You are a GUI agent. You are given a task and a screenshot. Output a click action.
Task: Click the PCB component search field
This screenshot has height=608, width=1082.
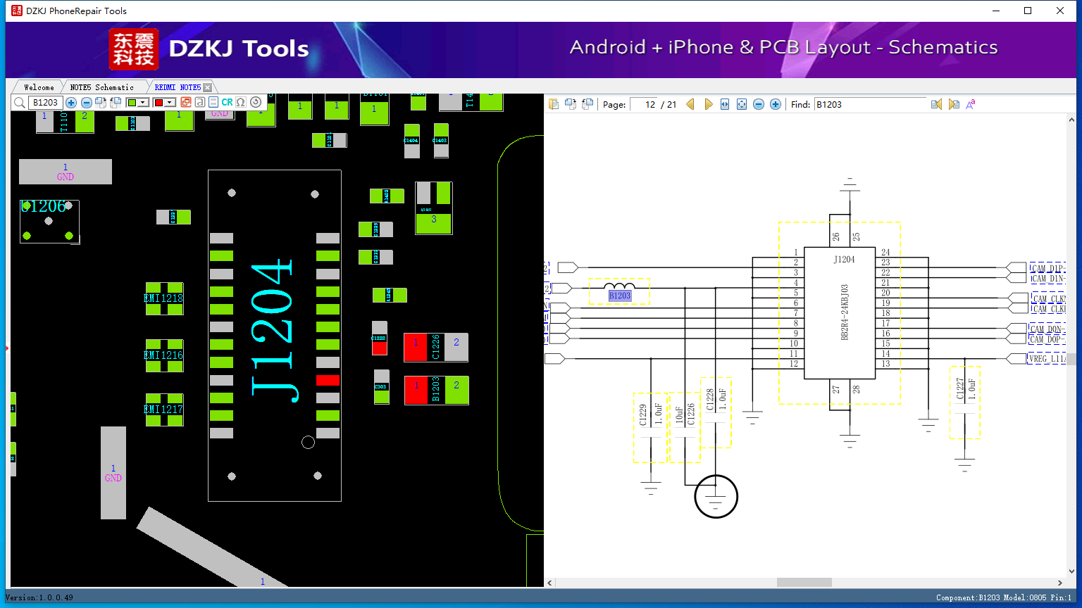tap(45, 103)
